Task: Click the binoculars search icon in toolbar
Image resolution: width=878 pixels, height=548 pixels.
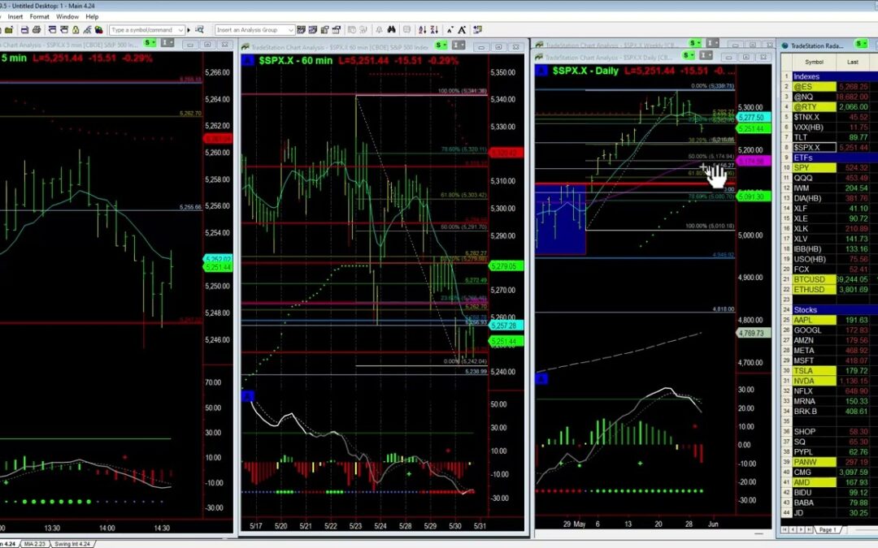Action: coord(391,29)
